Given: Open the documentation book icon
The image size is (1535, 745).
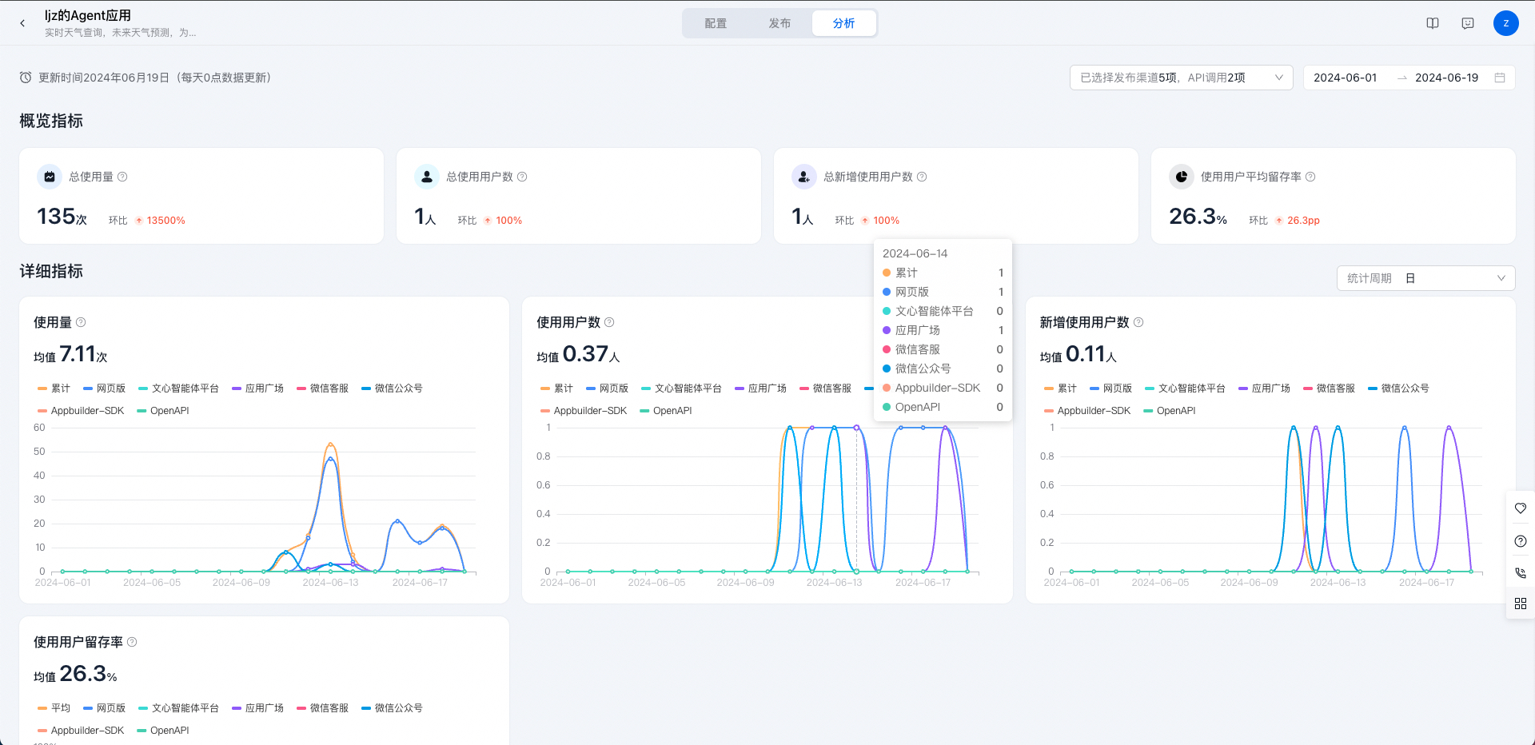Looking at the screenshot, I should click(x=1433, y=23).
